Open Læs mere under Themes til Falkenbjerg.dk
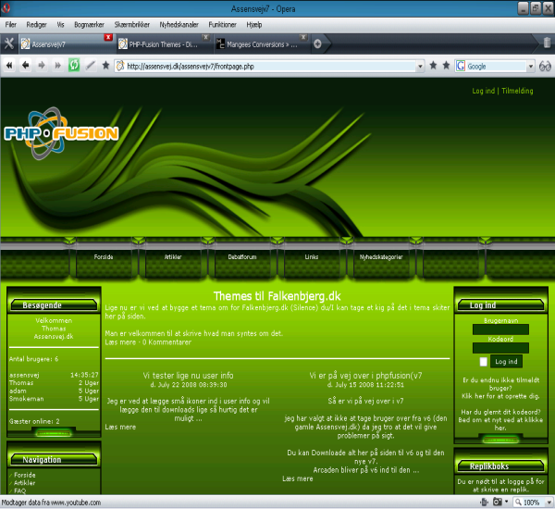 [120, 342]
